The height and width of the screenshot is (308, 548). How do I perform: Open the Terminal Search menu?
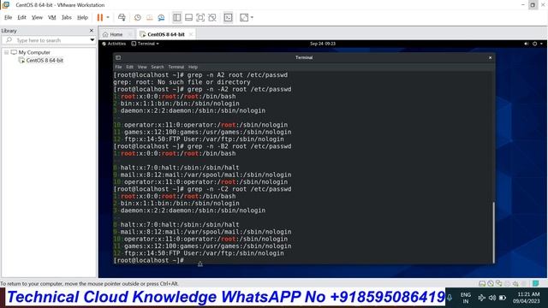point(158,67)
